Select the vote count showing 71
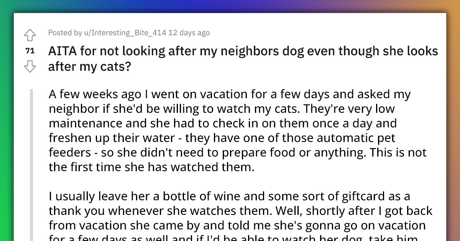 pos(30,50)
